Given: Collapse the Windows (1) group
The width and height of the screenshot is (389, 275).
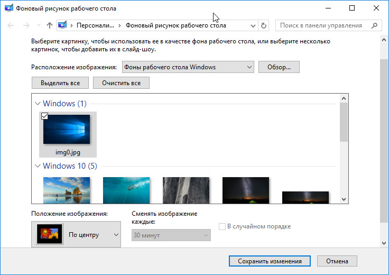Looking at the screenshot, I should pyautogui.click(x=38, y=104).
